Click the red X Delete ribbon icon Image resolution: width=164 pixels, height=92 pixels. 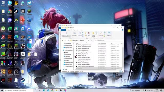[x=89, y=33]
